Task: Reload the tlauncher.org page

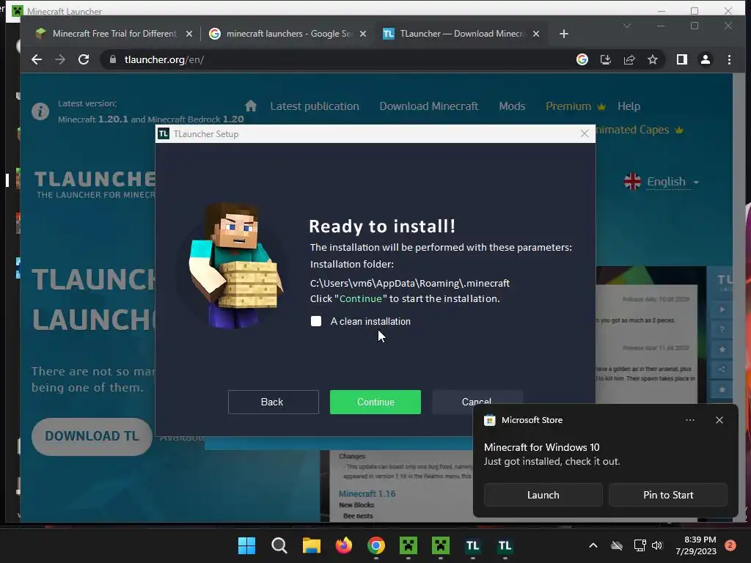Action: tap(84, 60)
